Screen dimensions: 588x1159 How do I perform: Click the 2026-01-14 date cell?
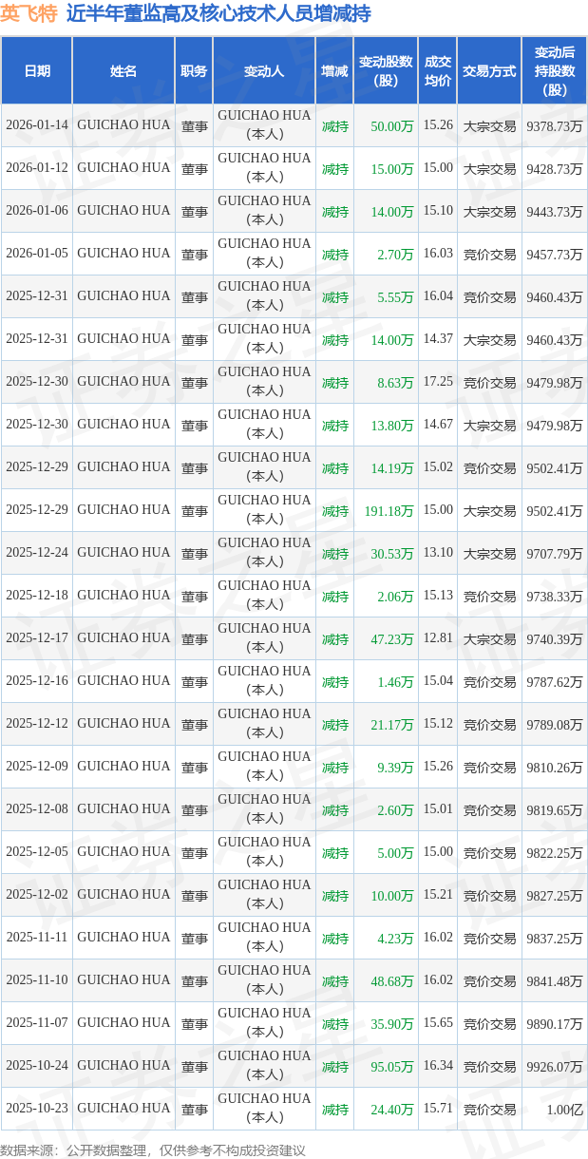[x=37, y=125]
